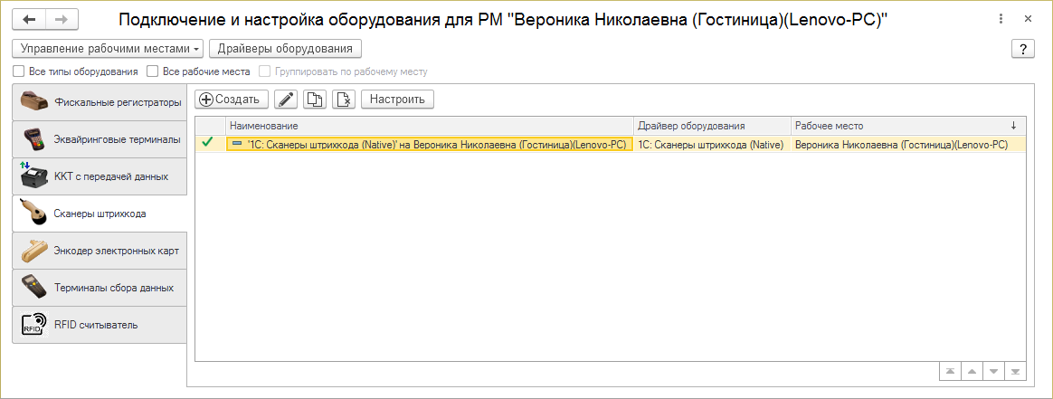Open the Фискальные регистраторы tab
Viewport: 1053px width, 399px height.
coord(99,102)
